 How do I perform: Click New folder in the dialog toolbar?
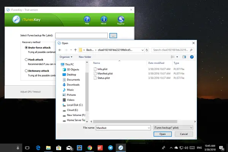pos(85,57)
